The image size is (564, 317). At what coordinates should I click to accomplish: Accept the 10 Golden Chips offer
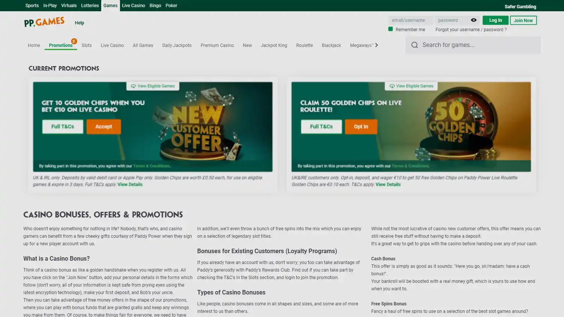click(x=104, y=127)
